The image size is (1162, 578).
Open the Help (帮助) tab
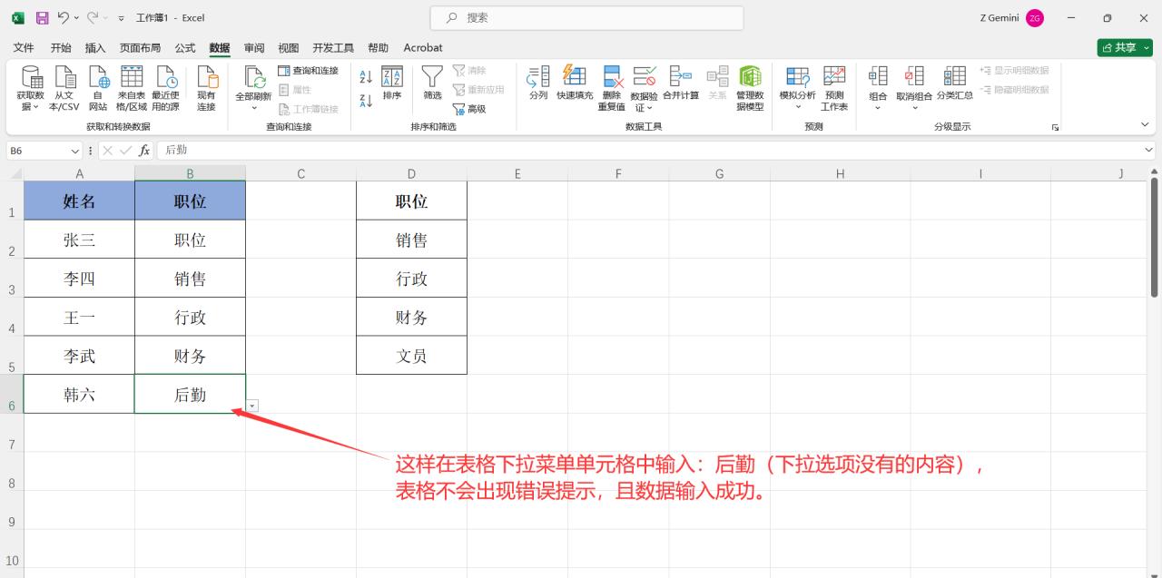pos(378,48)
